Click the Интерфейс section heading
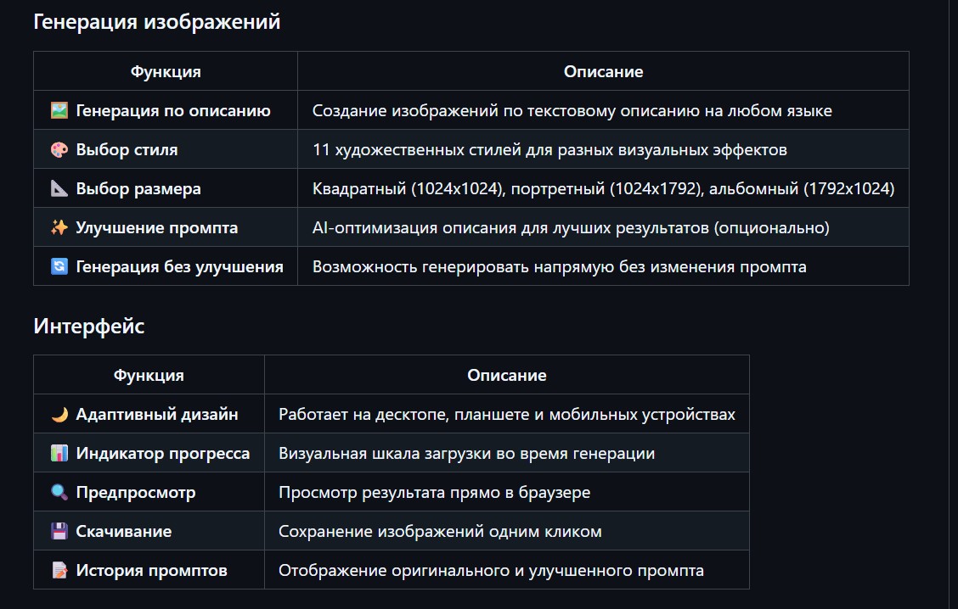The height and width of the screenshot is (609, 958). click(89, 326)
